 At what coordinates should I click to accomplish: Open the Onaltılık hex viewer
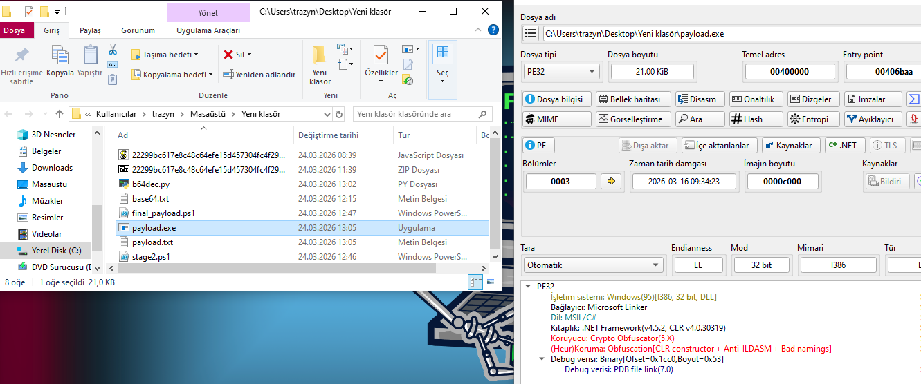[x=757, y=99]
